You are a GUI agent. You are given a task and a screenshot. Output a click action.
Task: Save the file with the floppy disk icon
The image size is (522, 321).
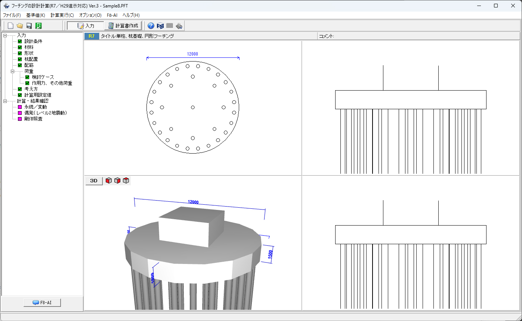pos(29,26)
